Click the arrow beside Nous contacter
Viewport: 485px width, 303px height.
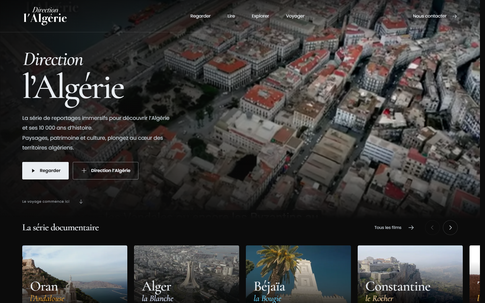tap(455, 16)
